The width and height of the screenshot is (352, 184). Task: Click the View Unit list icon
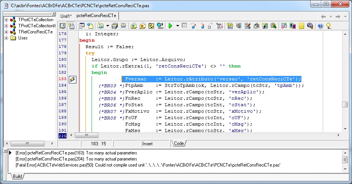point(81,26)
